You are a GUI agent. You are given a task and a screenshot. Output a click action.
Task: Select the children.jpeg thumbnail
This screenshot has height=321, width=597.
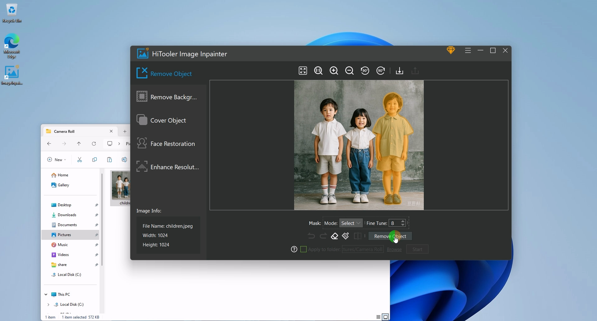[122, 187]
